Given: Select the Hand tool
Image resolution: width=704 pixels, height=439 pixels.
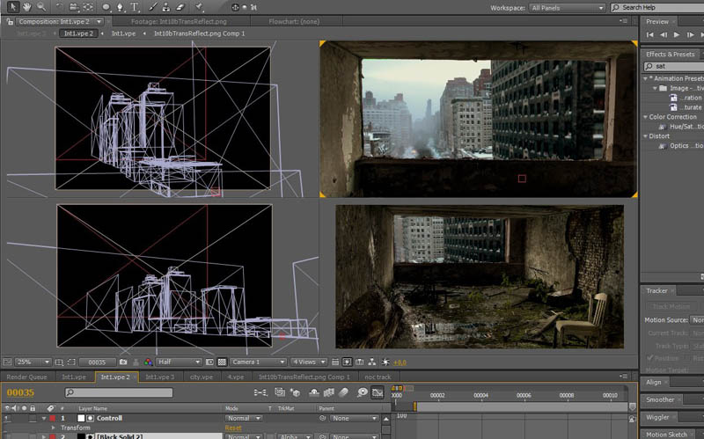Looking at the screenshot, I should [x=27, y=7].
